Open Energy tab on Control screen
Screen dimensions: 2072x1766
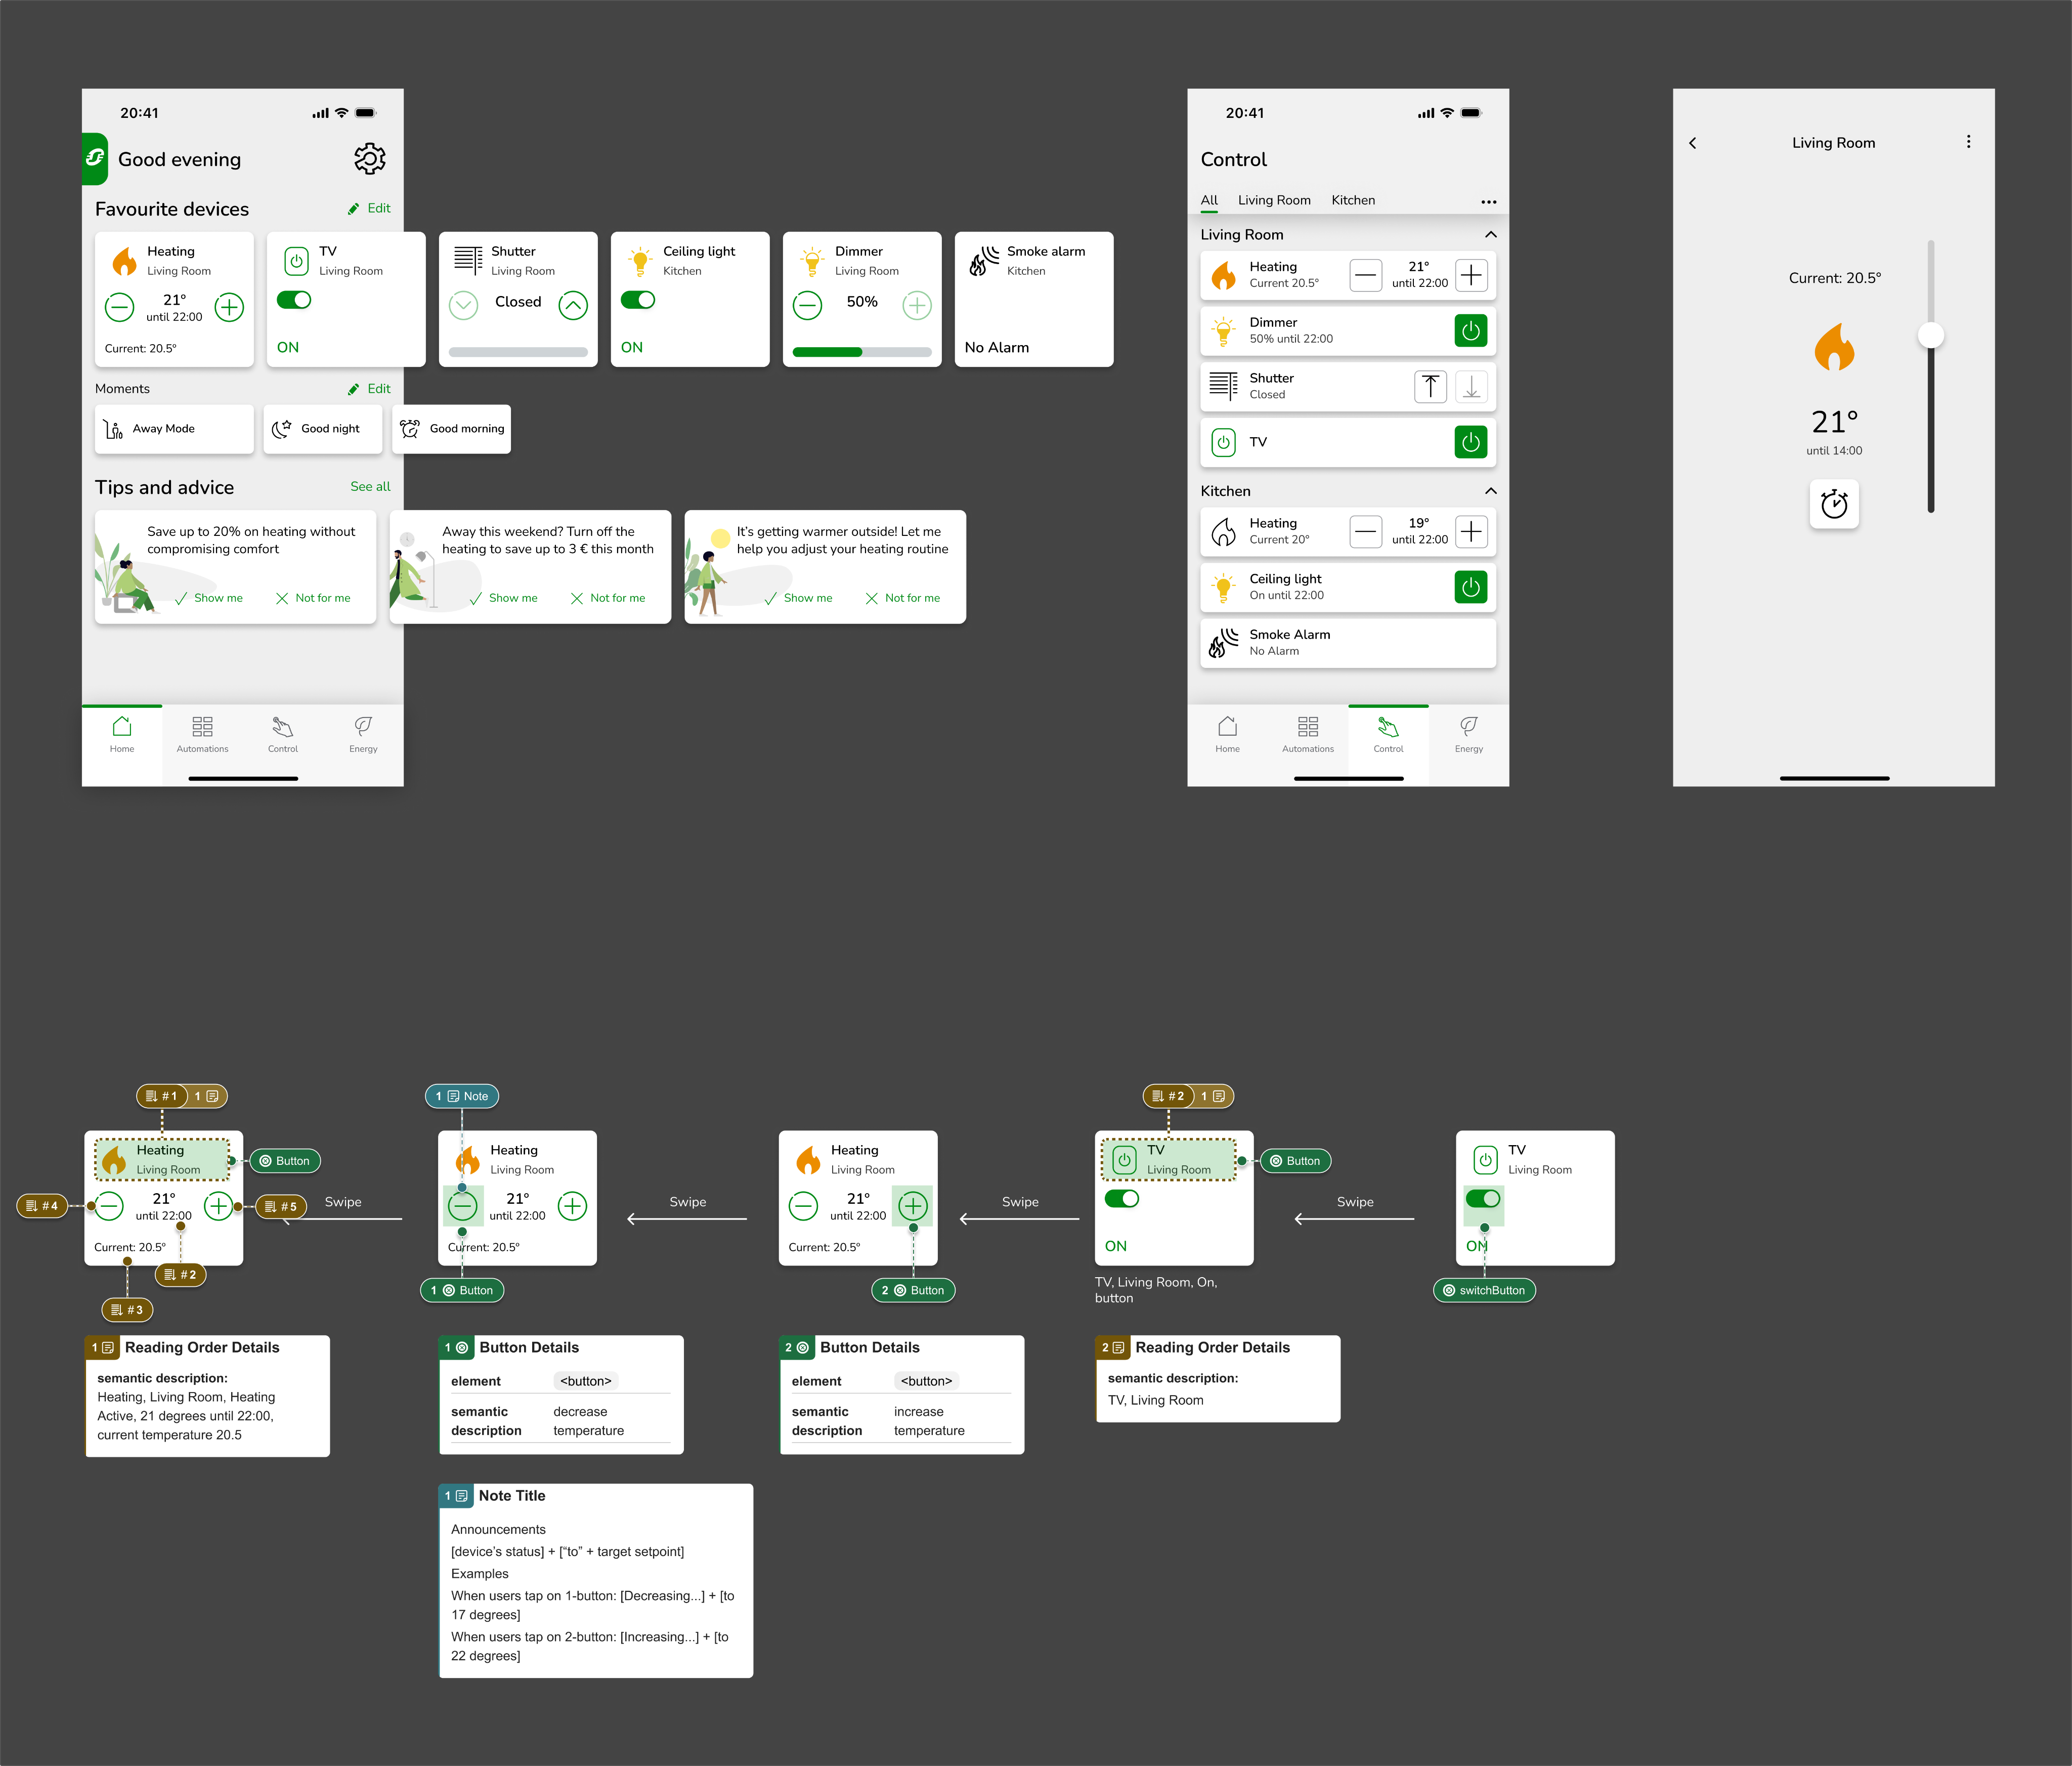(1468, 734)
